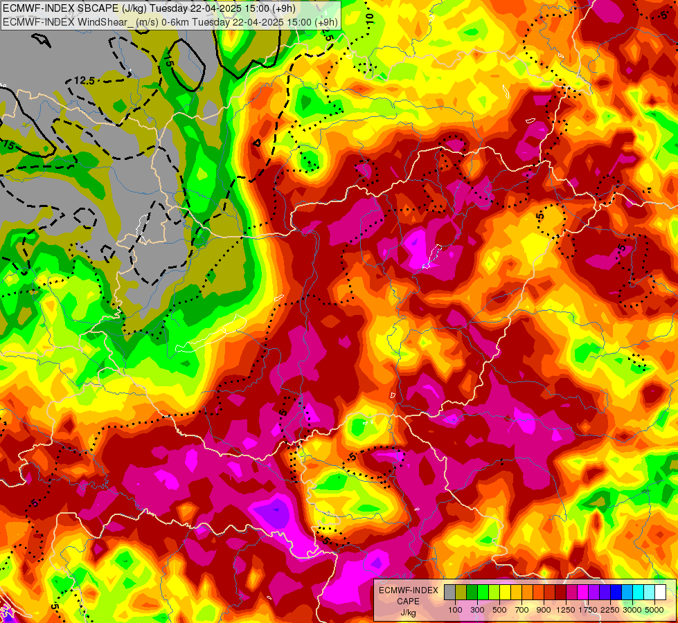Image resolution: width=678 pixels, height=623 pixels.
Task: Click the olive swatch in CAPE legend
Action: 461,592
